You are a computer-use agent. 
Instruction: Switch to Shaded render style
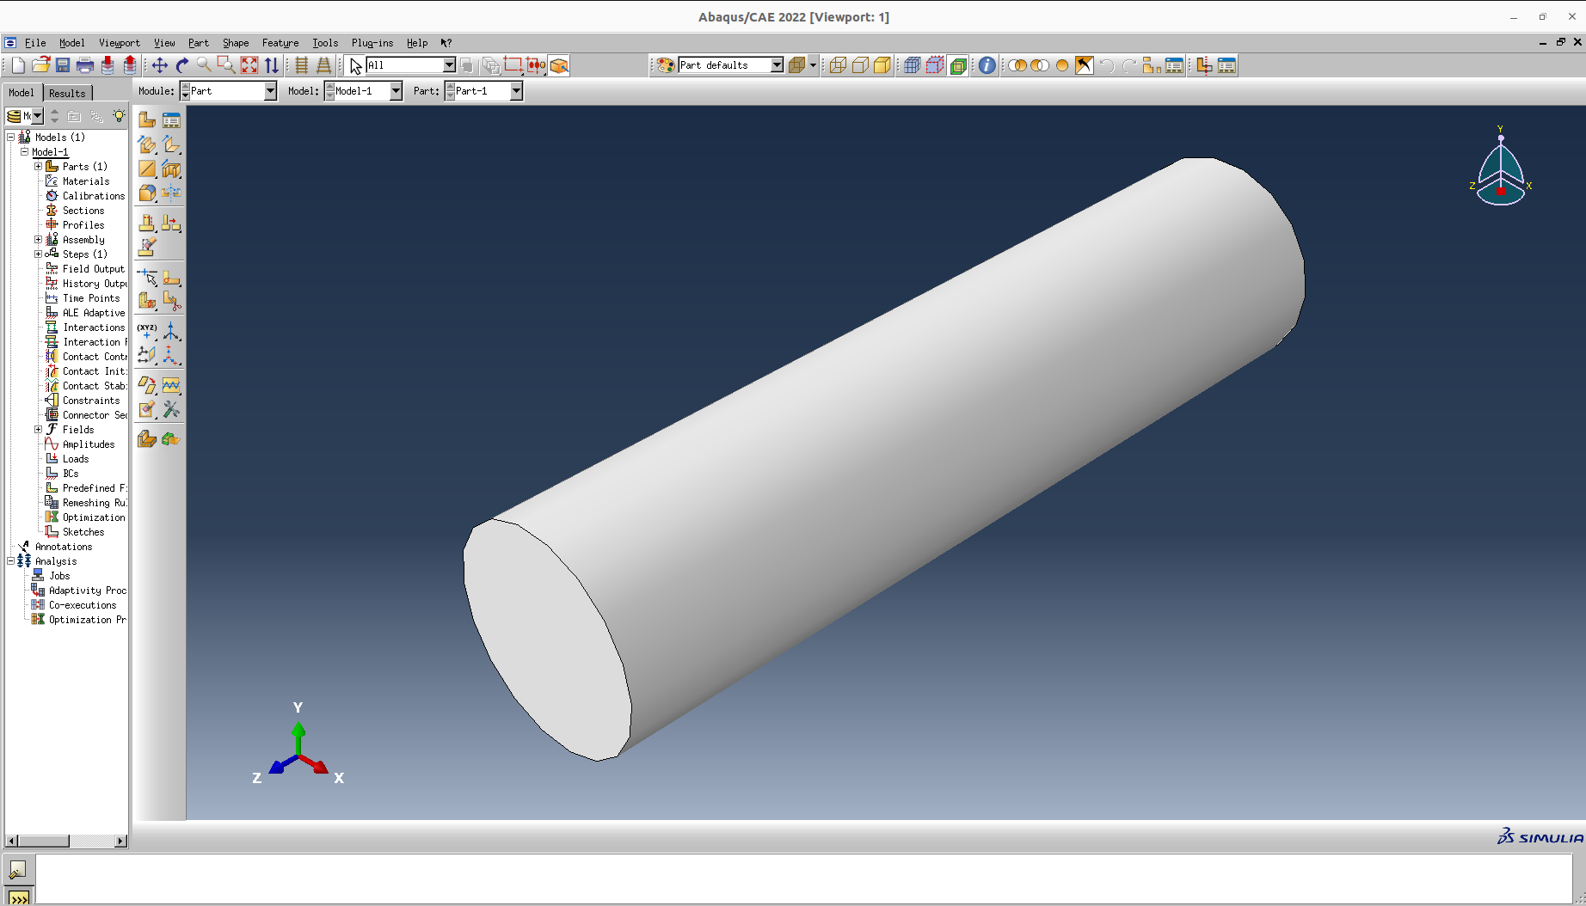pyautogui.click(x=882, y=65)
